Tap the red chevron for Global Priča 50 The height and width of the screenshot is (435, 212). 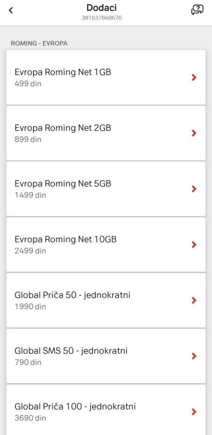[x=194, y=300]
